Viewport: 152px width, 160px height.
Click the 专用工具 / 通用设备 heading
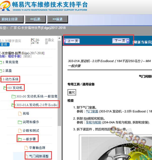click(81, 84)
